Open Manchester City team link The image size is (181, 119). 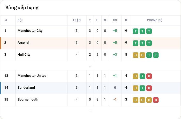tap(30, 31)
